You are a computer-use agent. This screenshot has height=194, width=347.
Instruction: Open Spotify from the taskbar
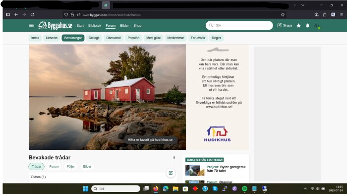click(x=244, y=189)
